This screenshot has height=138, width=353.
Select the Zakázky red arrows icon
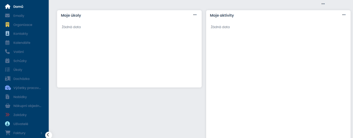point(8,115)
